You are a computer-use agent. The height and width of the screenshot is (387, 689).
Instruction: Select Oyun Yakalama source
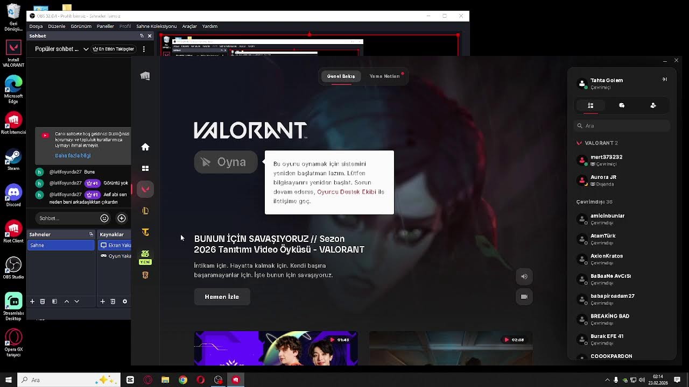coord(115,256)
